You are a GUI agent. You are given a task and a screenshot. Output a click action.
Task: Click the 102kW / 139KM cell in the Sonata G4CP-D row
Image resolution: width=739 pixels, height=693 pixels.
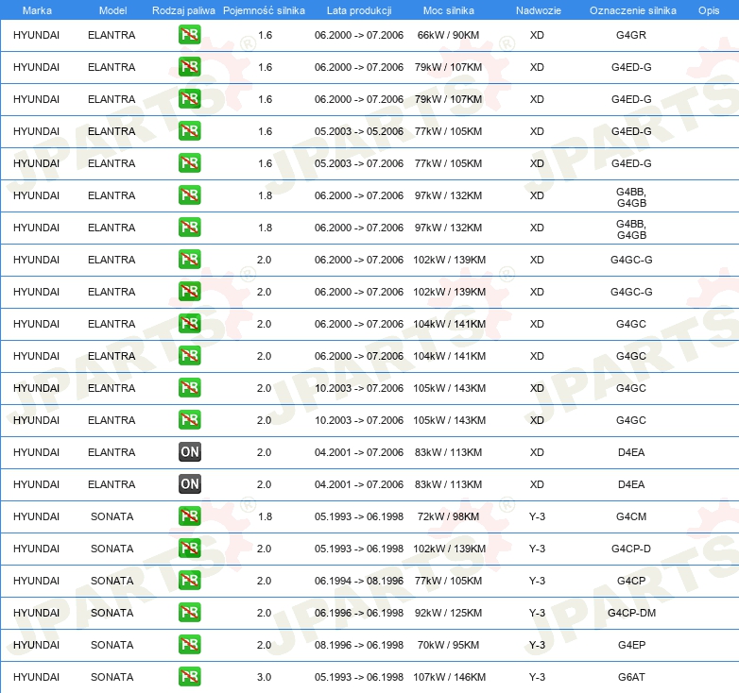449,549
